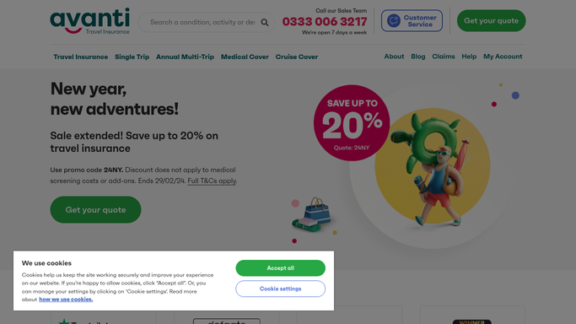Viewport: 576px width, 324px height.
Task: Click the hero Get your quote button
Action: click(95, 209)
